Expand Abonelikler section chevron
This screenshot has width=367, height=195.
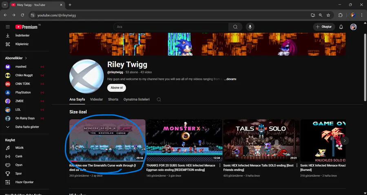click(x=26, y=58)
